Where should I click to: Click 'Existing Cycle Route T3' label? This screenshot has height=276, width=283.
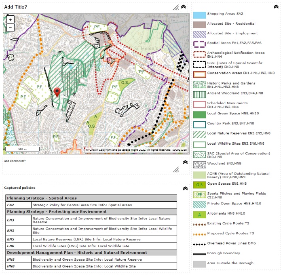point(228,223)
